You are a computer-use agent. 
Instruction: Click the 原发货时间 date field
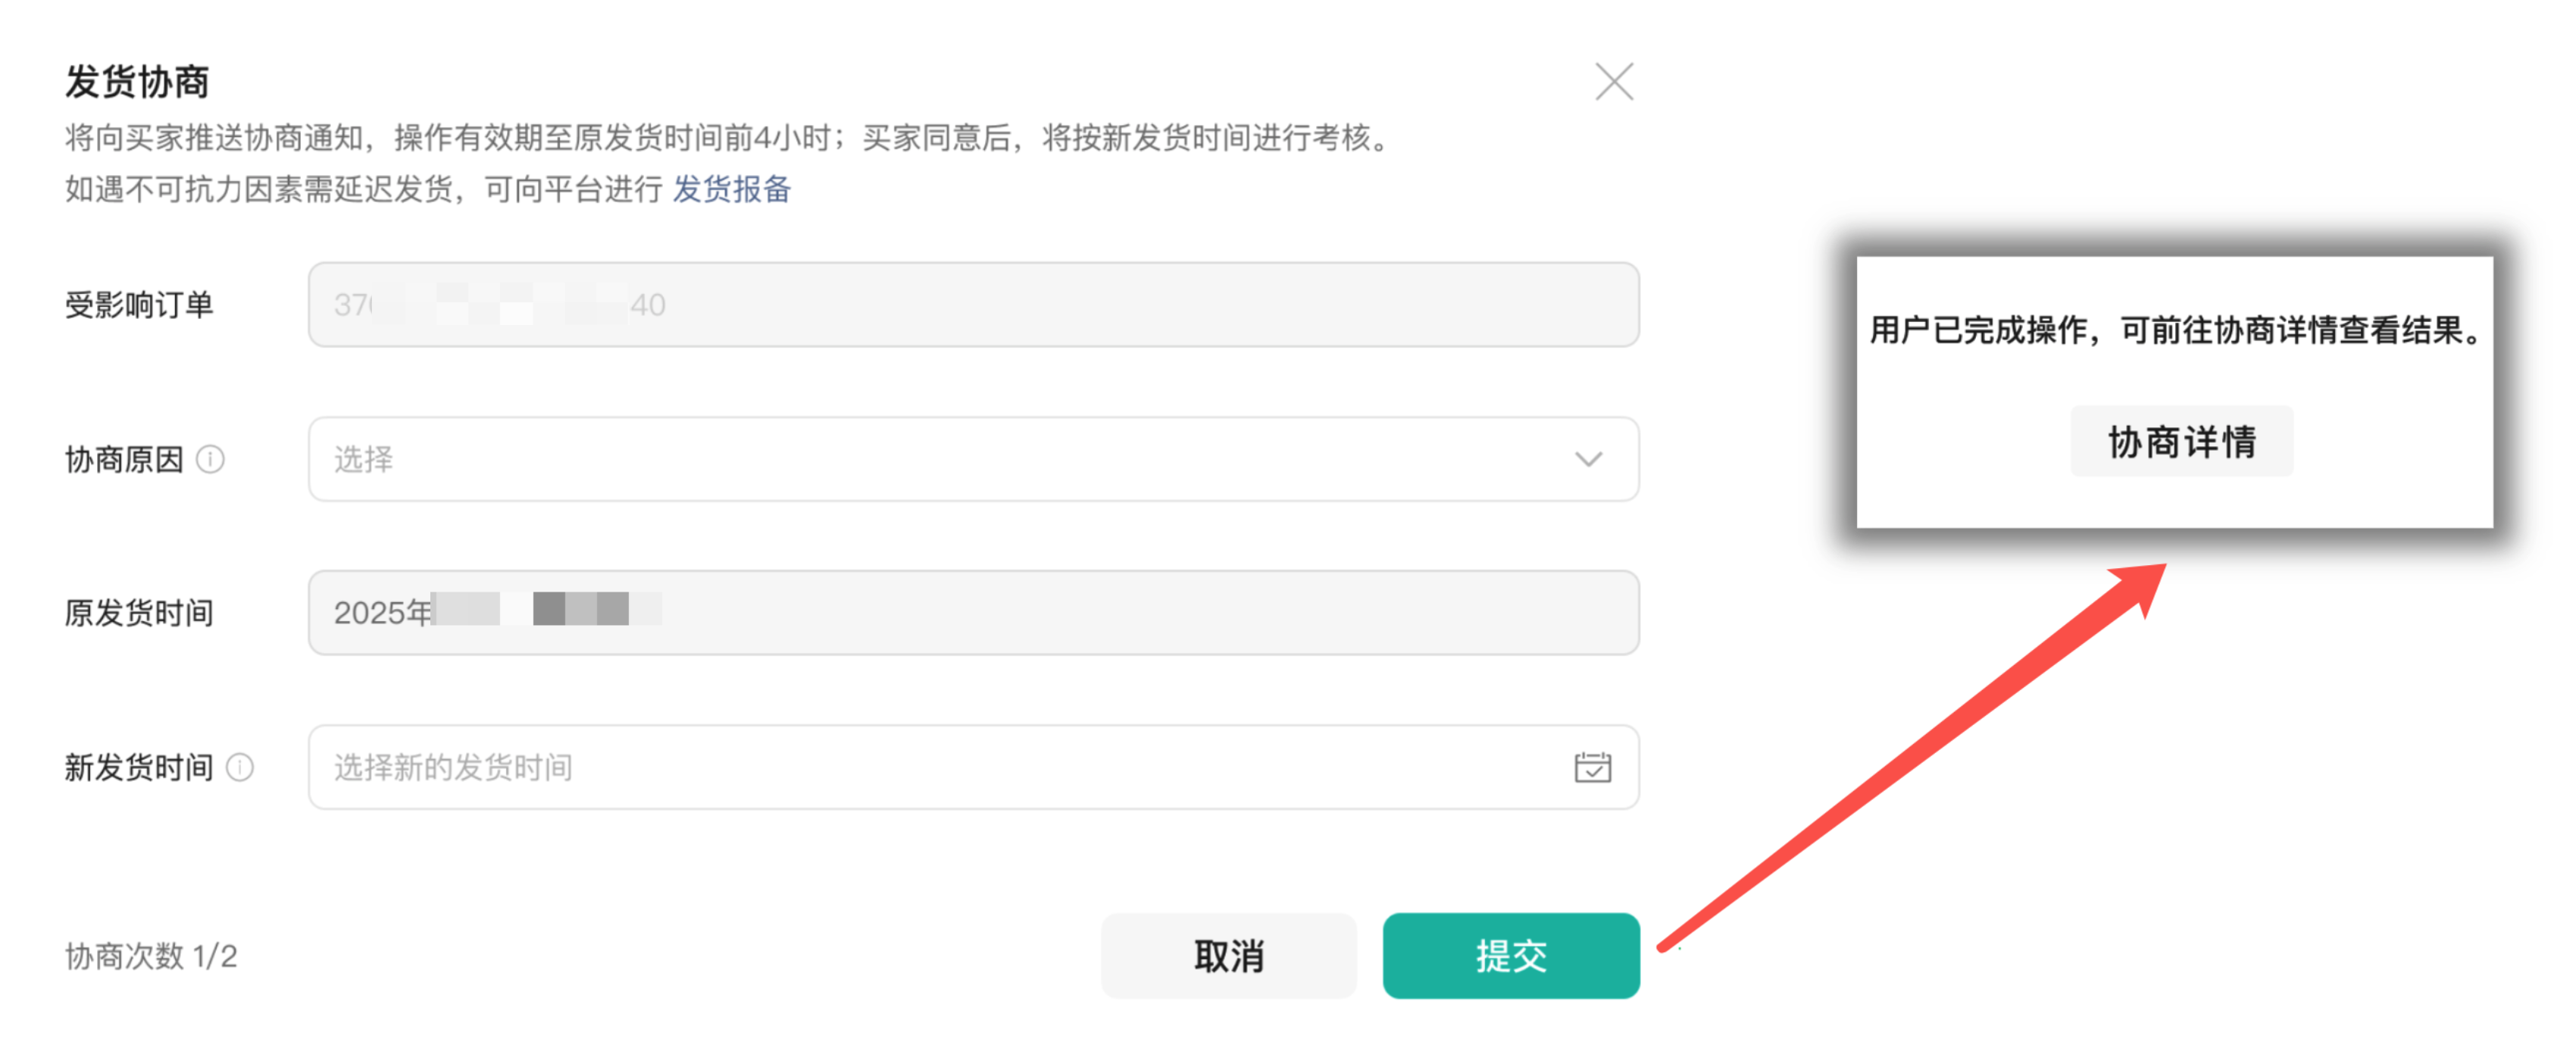pyautogui.click(x=972, y=612)
